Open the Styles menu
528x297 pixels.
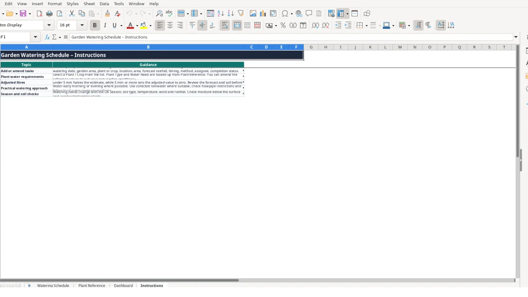[x=73, y=4]
